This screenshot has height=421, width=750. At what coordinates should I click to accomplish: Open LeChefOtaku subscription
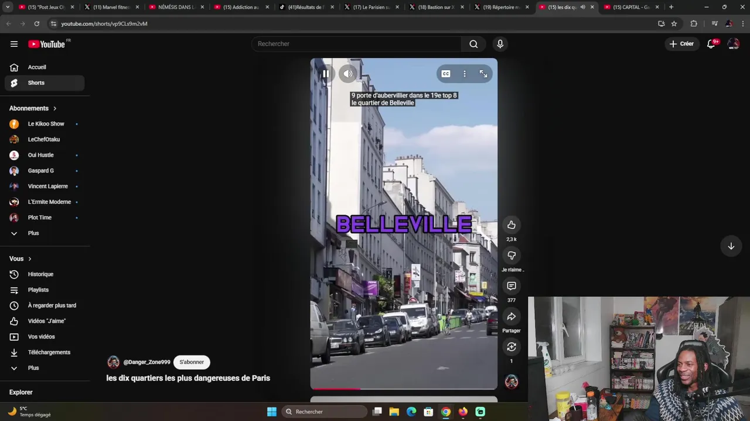(x=45, y=139)
